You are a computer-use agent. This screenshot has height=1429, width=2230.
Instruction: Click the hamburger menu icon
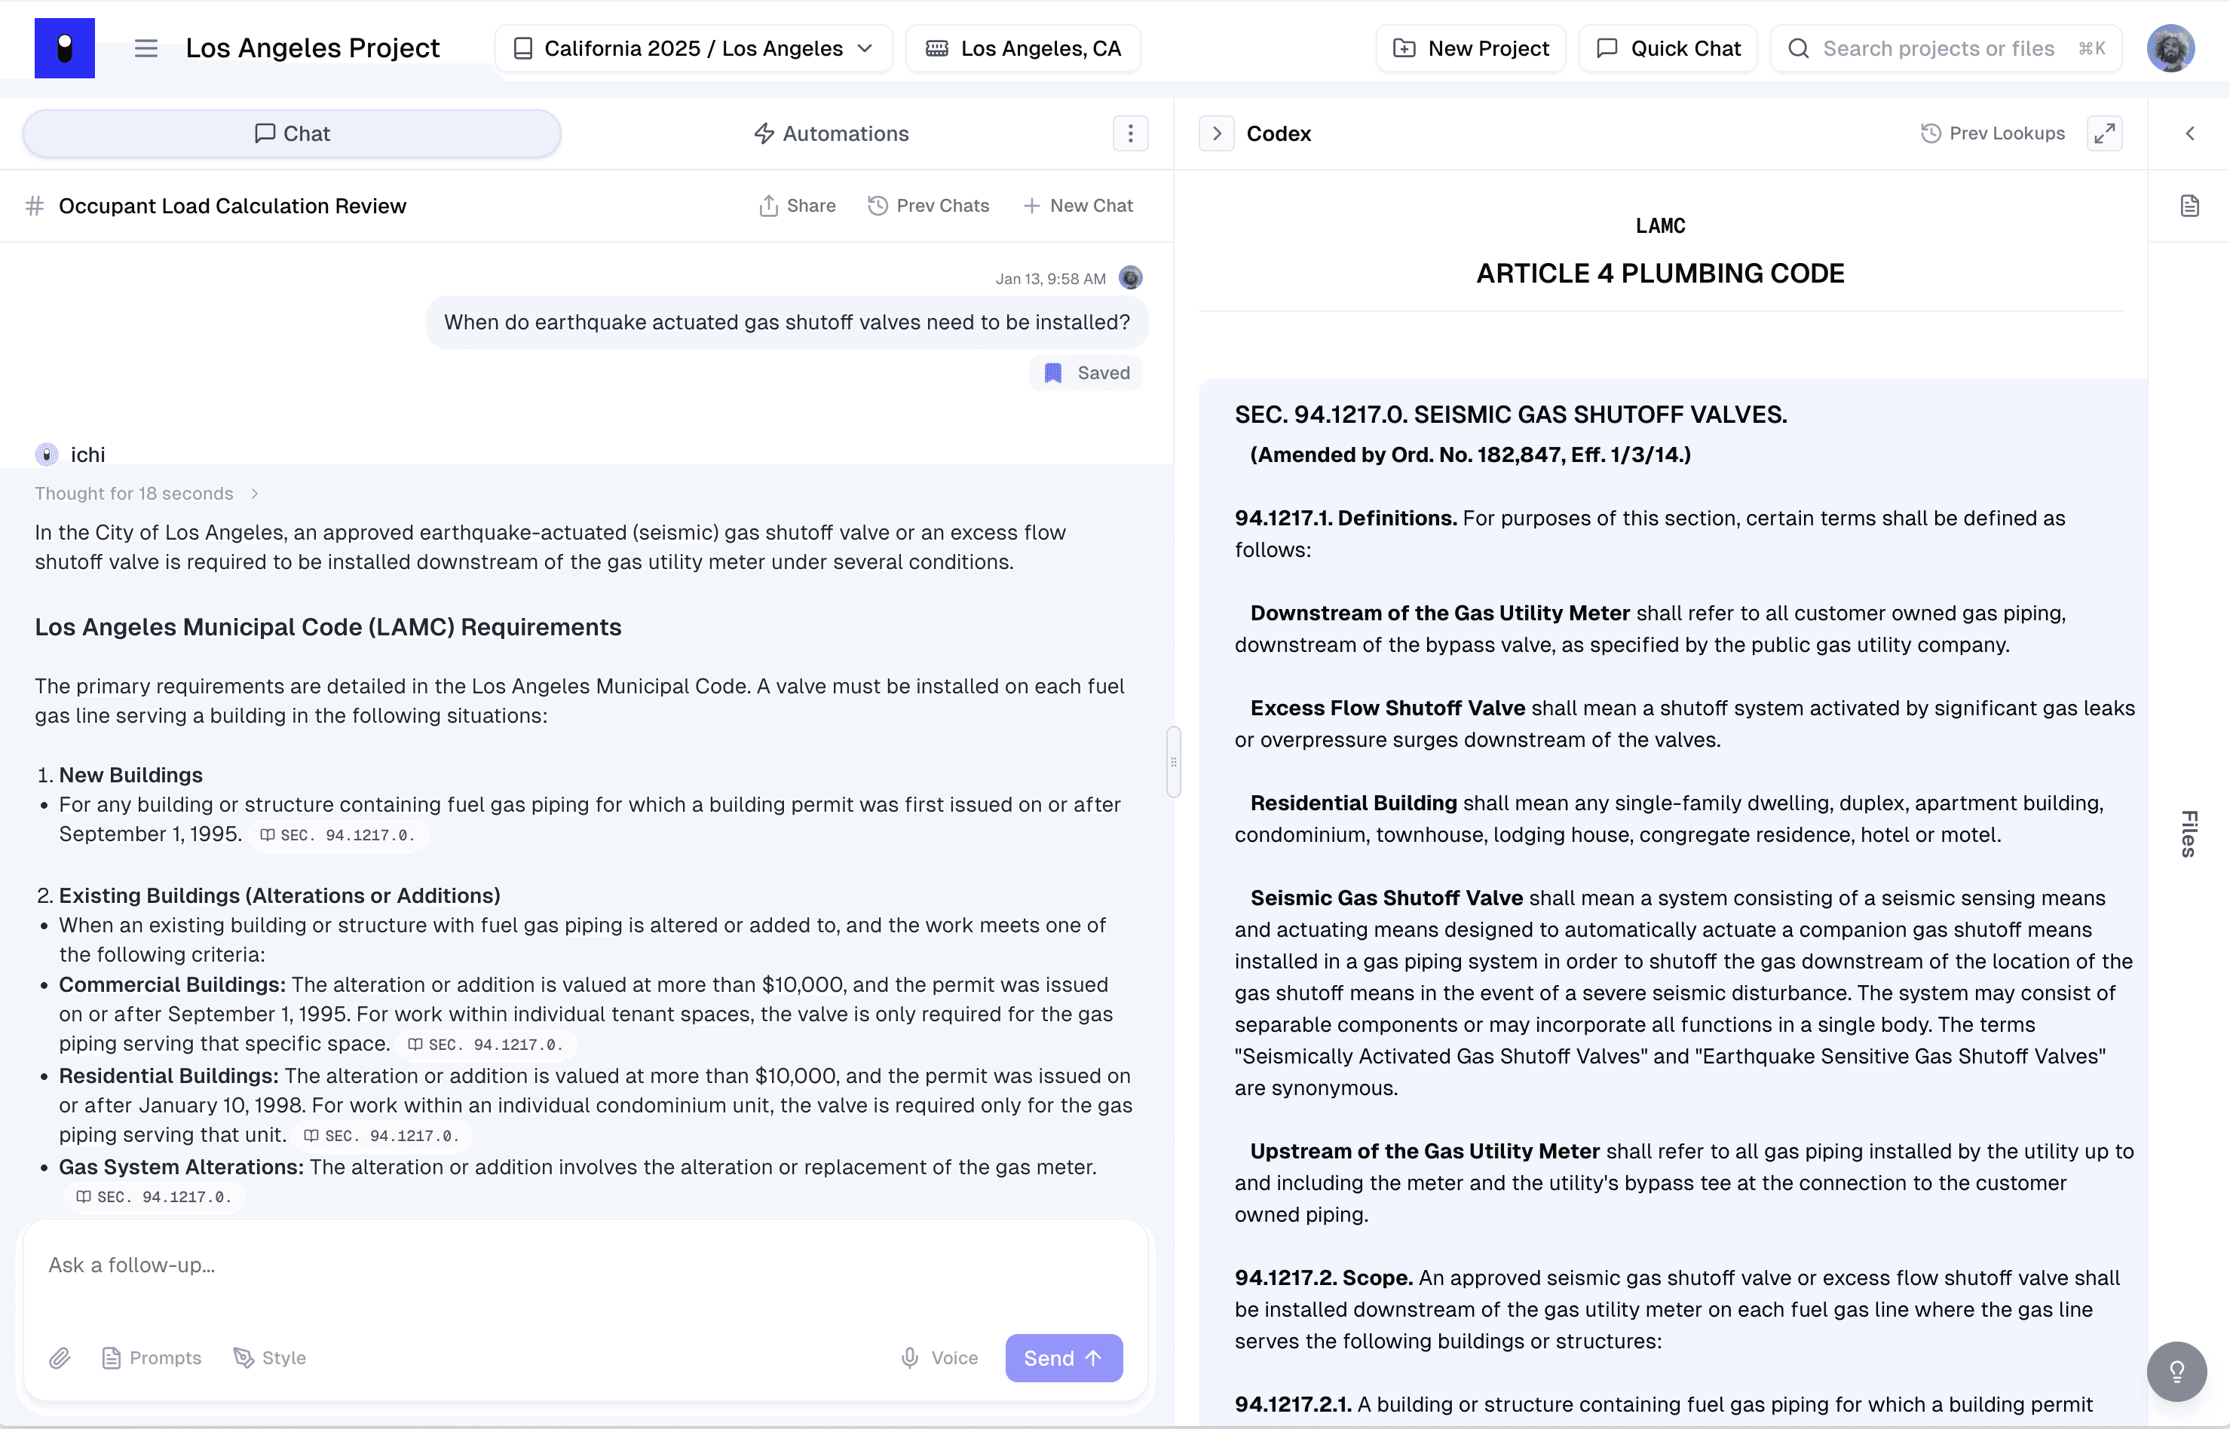146,48
